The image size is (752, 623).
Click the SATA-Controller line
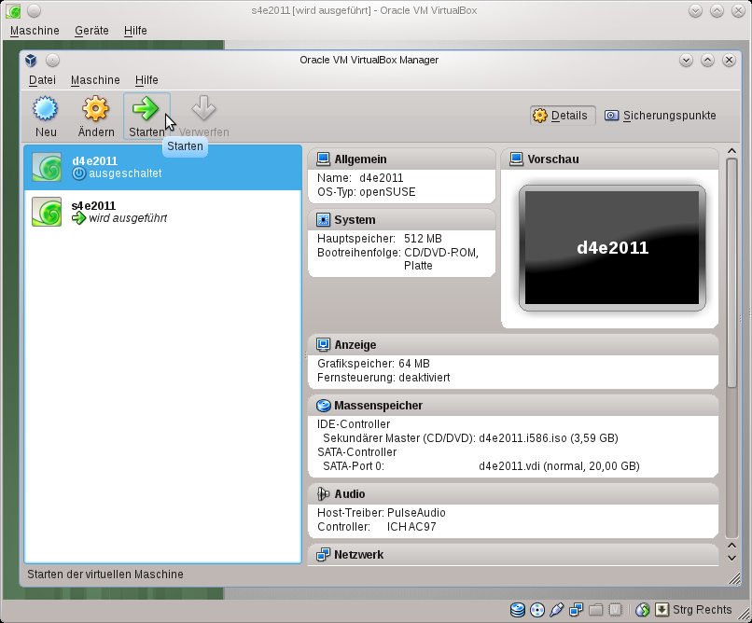(x=357, y=452)
